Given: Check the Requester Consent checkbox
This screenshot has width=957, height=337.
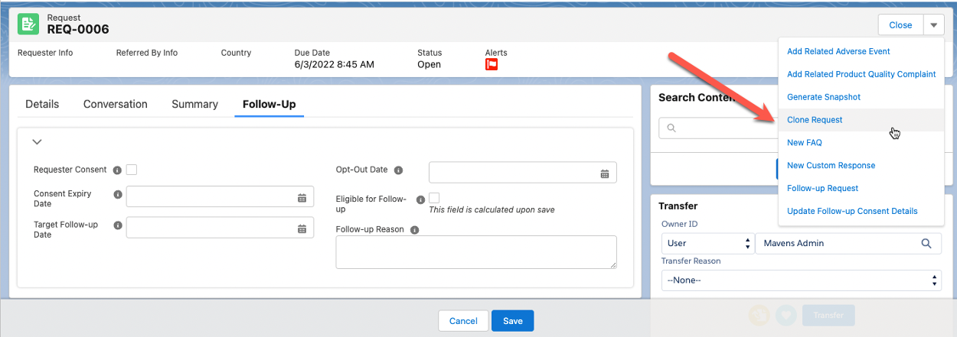Looking at the screenshot, I should [x=132, y=170].
